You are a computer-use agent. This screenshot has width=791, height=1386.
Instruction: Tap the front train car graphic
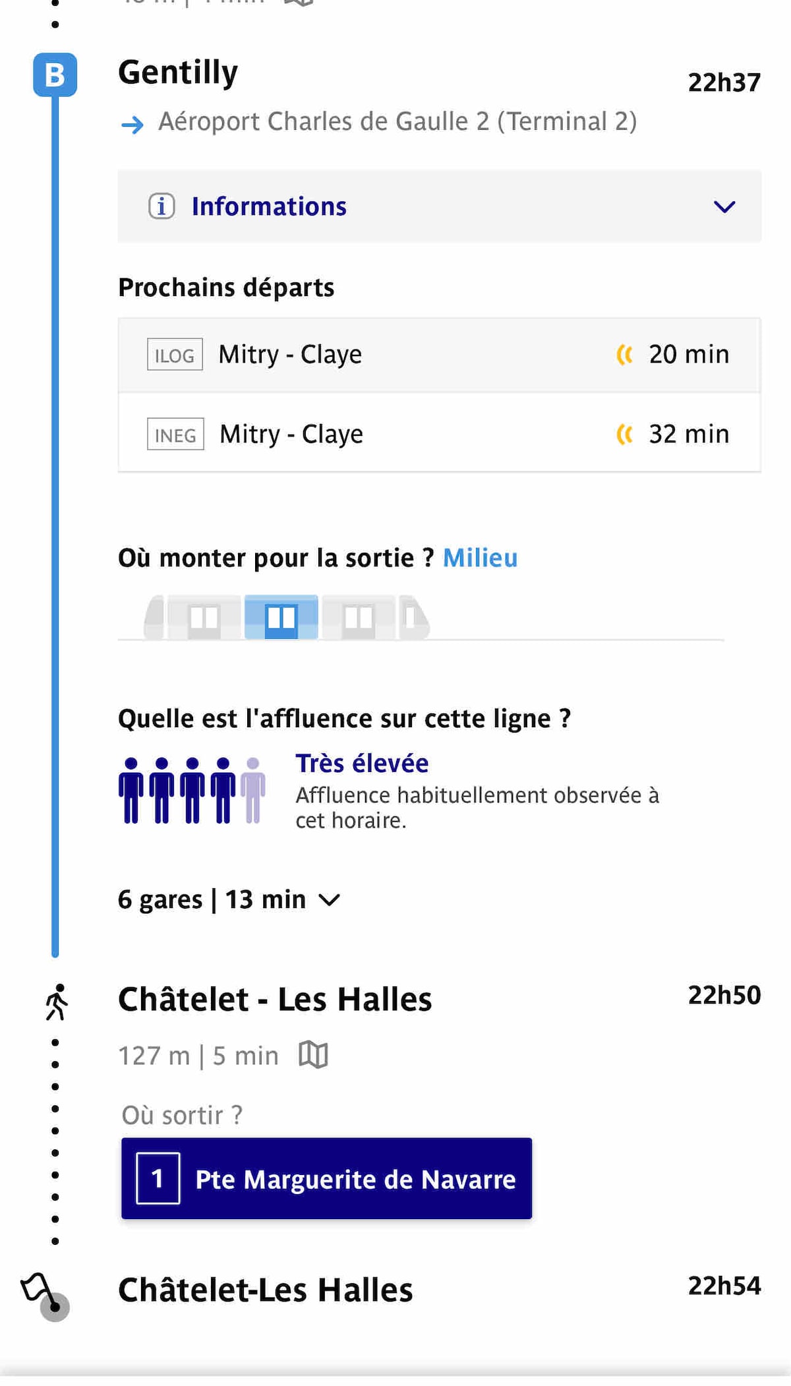click(413, 618)
